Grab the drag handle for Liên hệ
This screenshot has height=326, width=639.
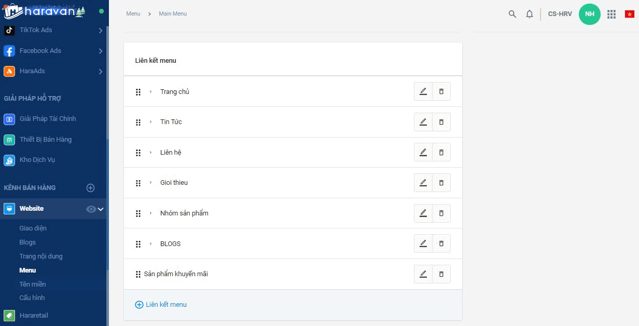point(138,153)
